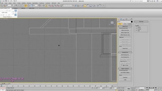Switch to the Display command panel
This screenshot has width=162, height=91.
[129, 19]
